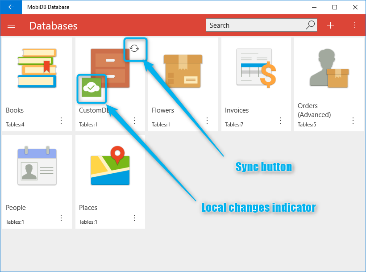The height and width of the screenshot is (272, 366).
Task: Open the Places map pin icon
Action: 110,166
